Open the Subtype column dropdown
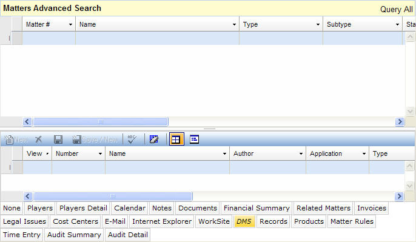The image size is (416, 242). (397, 25)
